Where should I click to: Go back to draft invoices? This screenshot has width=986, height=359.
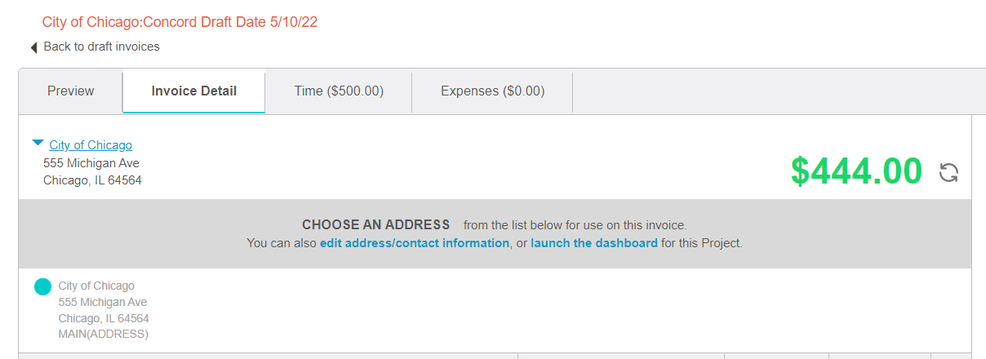[x=101, y=47]
